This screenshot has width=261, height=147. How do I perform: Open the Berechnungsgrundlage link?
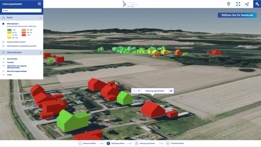coord(17,71)
